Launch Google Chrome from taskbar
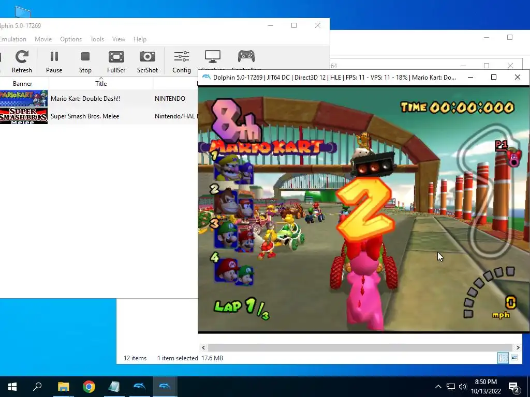 point(89,387)
